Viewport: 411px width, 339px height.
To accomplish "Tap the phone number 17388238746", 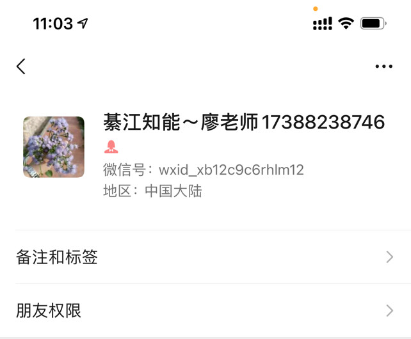I will click(x=323, y=122).
